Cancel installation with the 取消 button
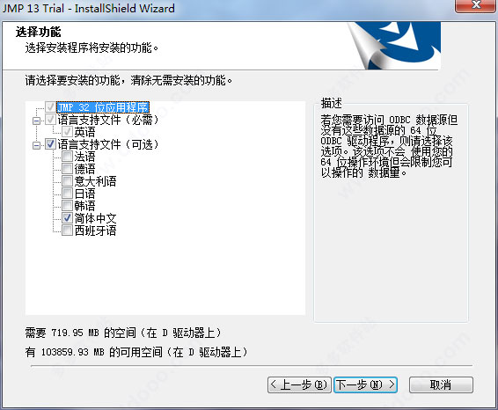The image size is (498, 410). coord(441,384)
